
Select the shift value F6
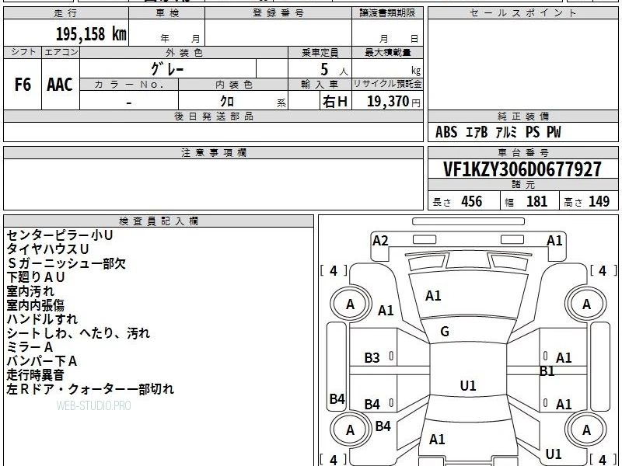tap(23, 85)
